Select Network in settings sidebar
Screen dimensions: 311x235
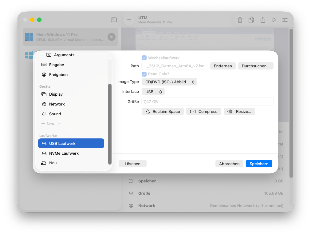point(57,104)
